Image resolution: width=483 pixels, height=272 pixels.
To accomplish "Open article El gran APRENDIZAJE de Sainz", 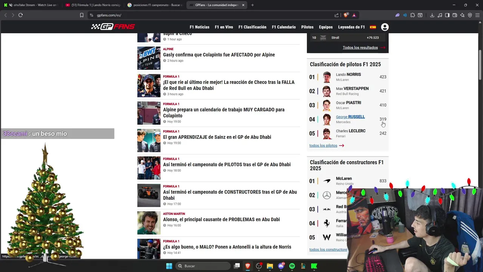I will [x=217, y=137].
